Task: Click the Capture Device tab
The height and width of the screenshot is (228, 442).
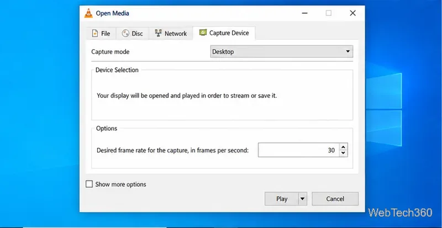Action: point(224,33)
